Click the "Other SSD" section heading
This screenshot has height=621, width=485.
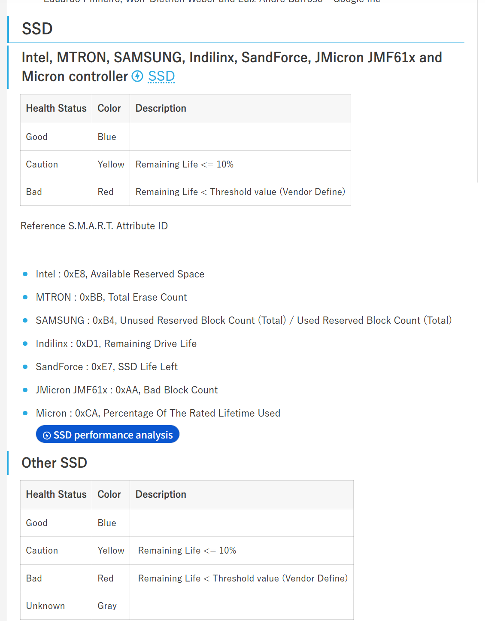coord(55,463)
